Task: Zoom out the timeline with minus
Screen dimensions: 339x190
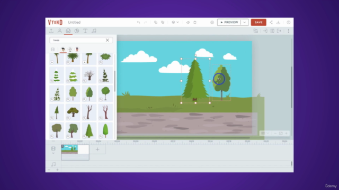Action: (49, 170)
